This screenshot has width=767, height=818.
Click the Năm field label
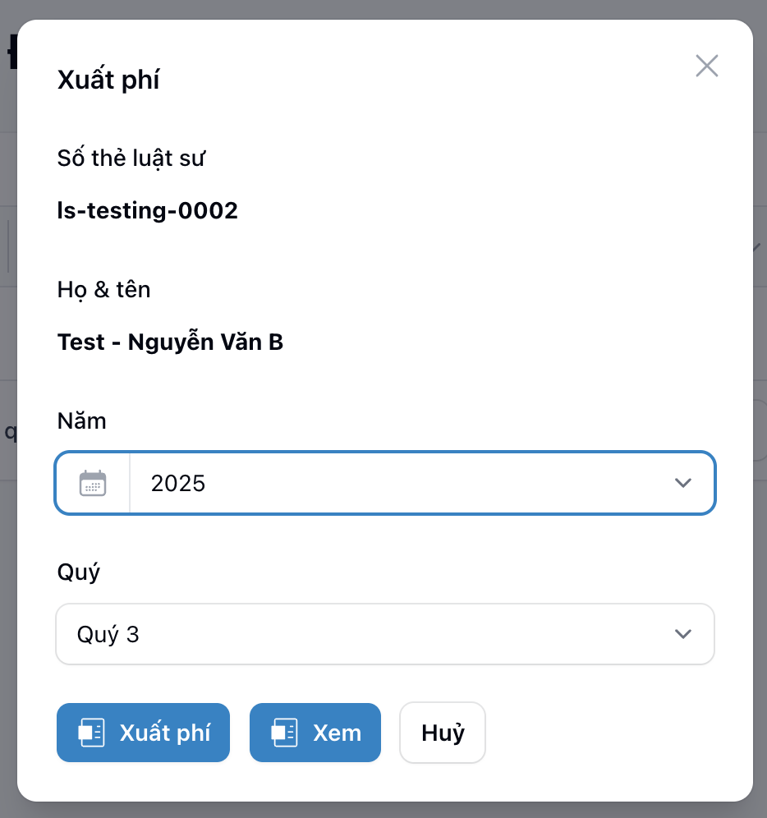81,420
